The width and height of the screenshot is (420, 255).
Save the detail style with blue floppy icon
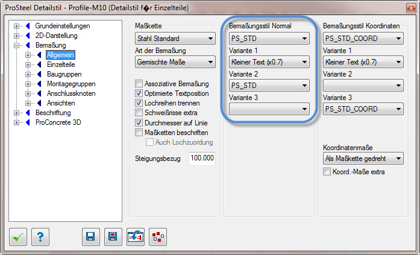pyautogui.click(x=91, y=237)
